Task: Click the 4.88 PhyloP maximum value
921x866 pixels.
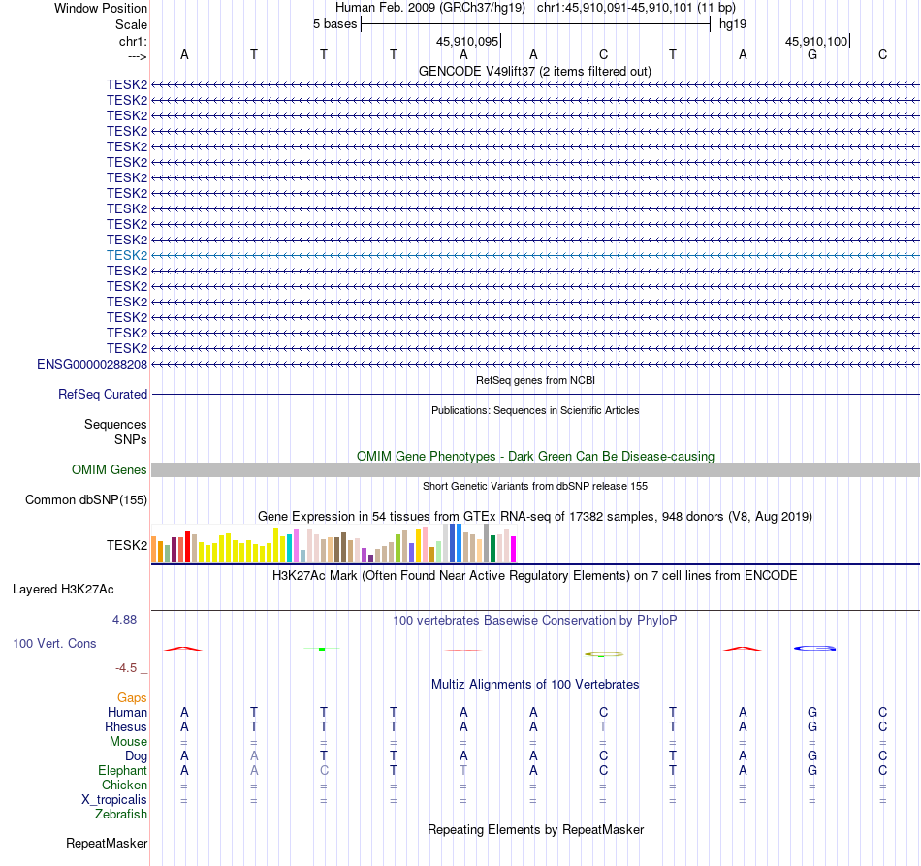Action: 124,620
